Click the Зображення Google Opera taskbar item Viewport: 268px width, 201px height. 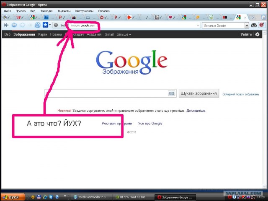point(175,197)
